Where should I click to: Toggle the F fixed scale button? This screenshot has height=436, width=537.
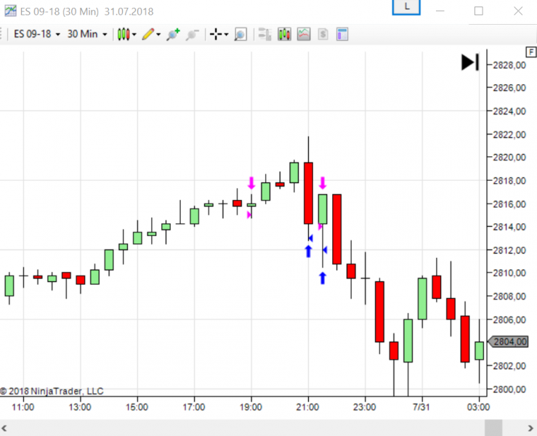coord(531,52)
